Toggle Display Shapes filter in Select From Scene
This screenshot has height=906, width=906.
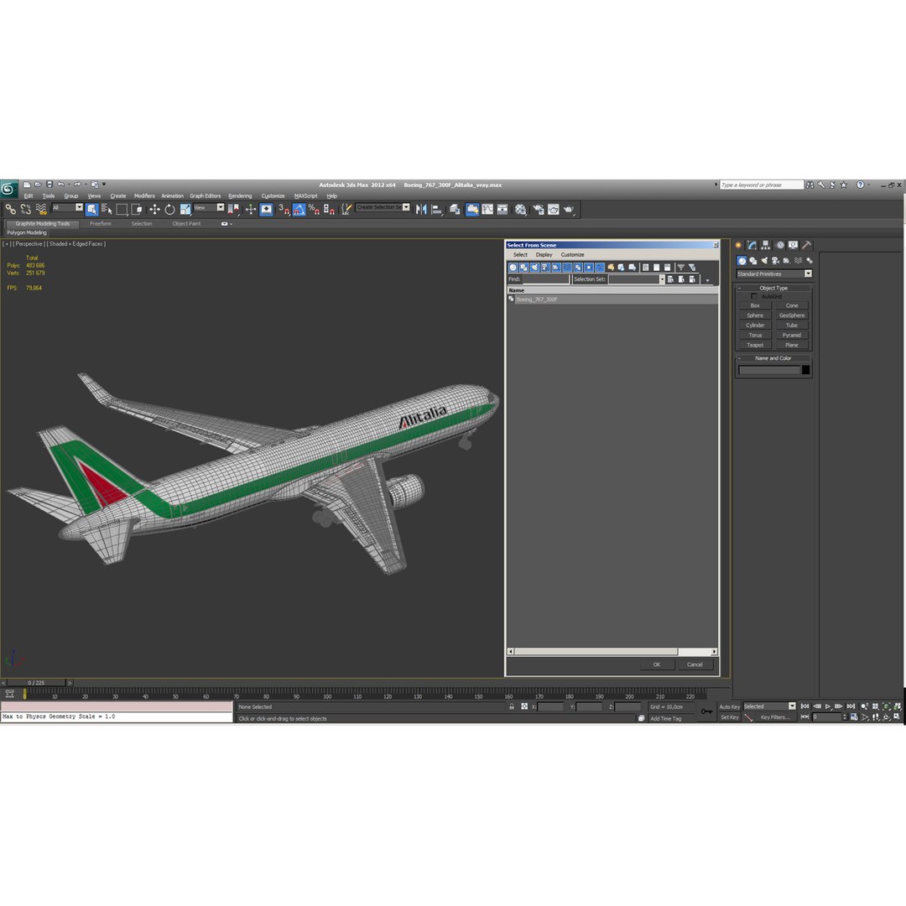(x=523, y=268)
